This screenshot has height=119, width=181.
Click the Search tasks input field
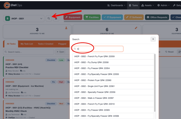coord(29,52)
